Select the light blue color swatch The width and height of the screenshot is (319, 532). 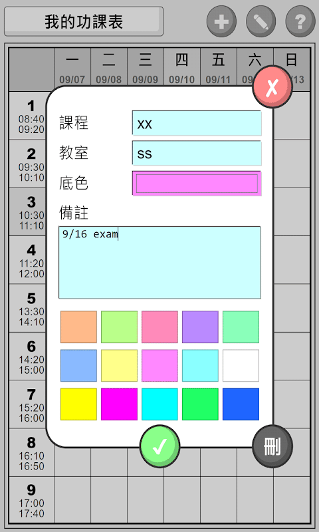(78, 365)
